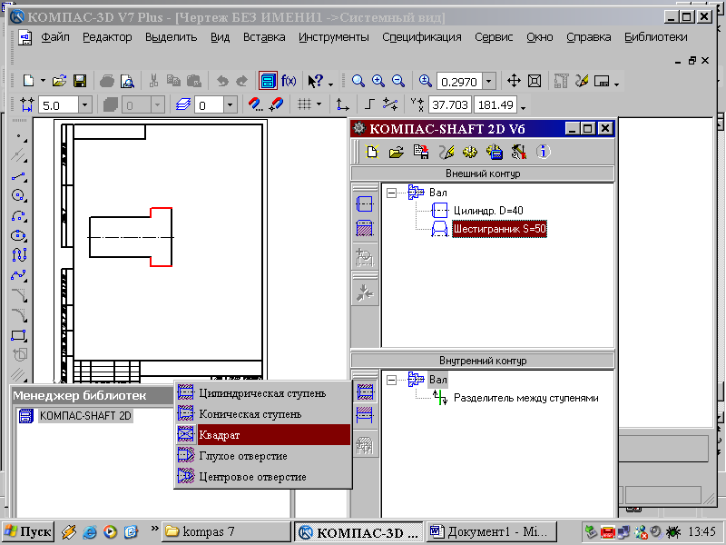This screenshot has height=545, width=726.
Task: Open a file with the folder icon
Action: [59, 81]
